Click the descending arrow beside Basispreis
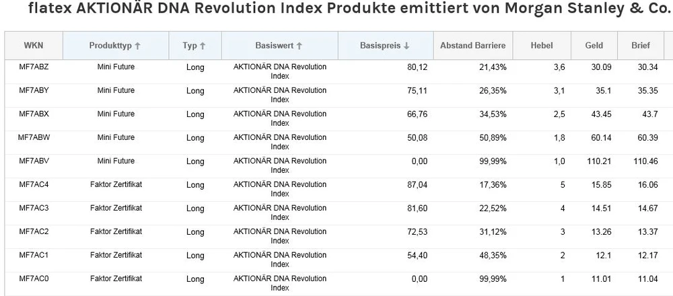 click(406, 46)
